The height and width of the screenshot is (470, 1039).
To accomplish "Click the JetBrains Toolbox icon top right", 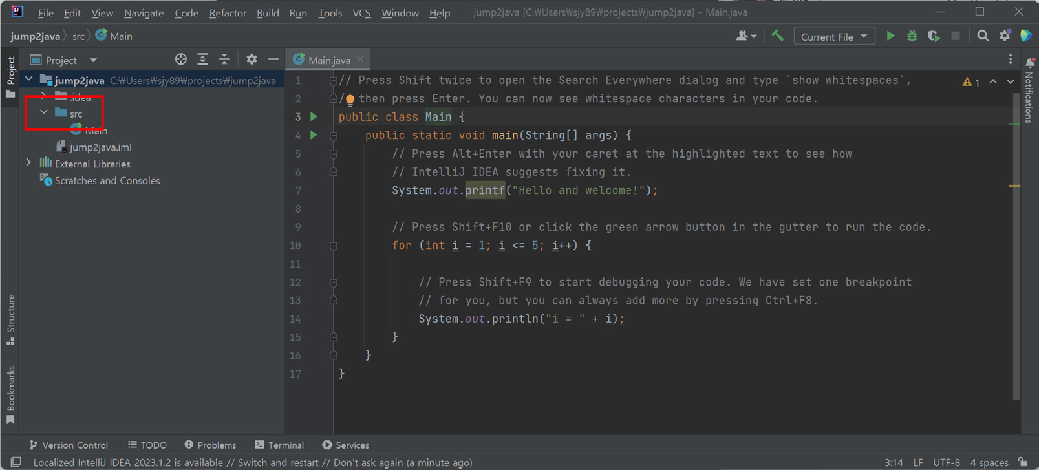I will tap(1026, 36).
